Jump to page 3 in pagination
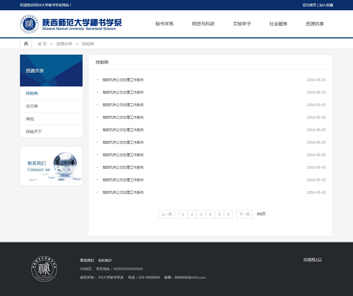353x296 pixels. pyautogui.click(x=201, y=214)
